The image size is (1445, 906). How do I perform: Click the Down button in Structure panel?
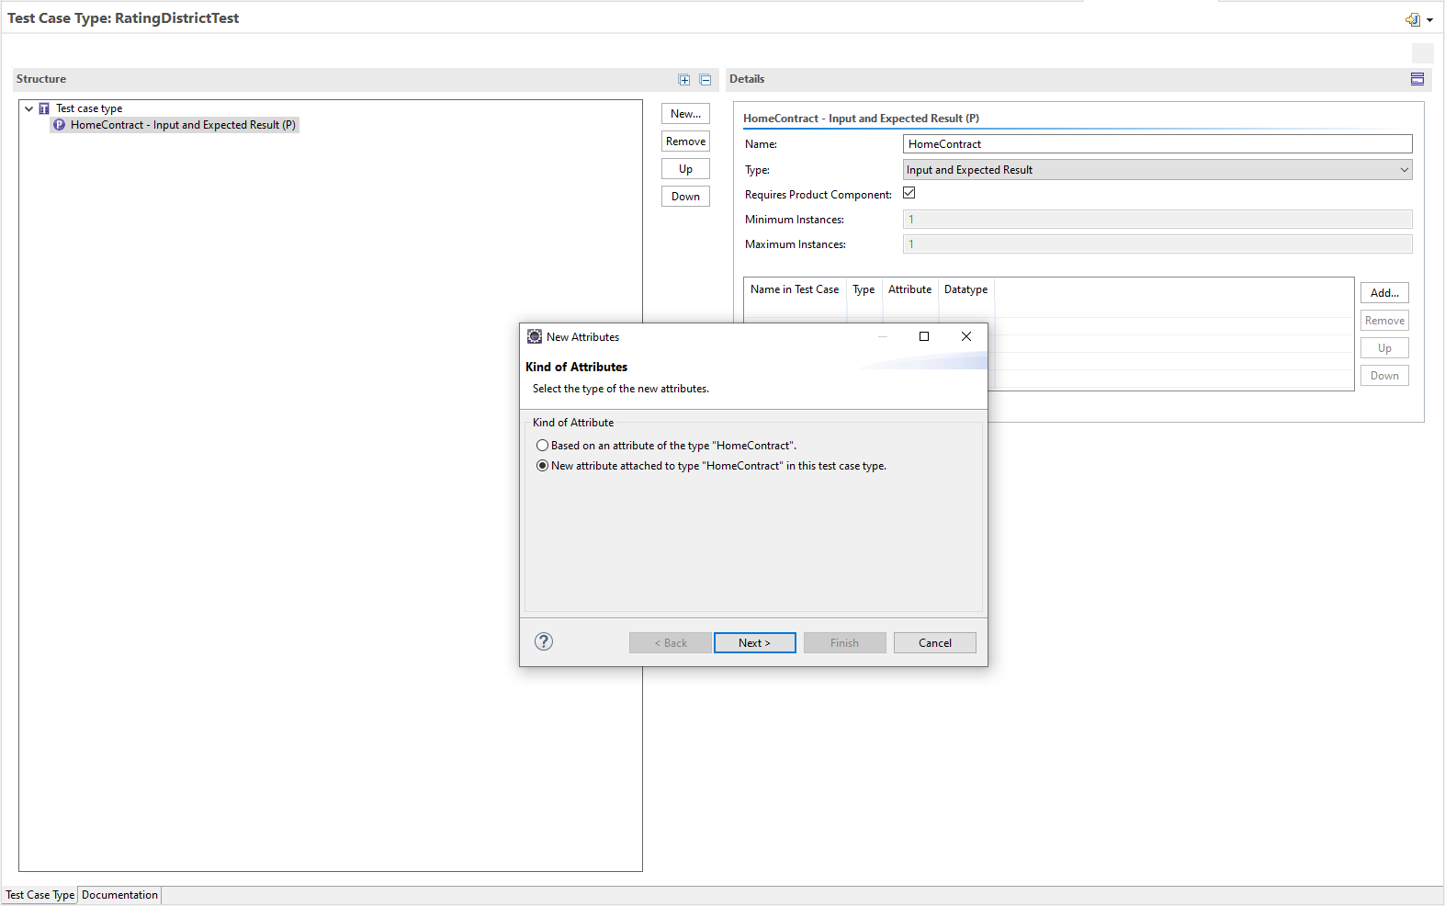pos(685,197)
